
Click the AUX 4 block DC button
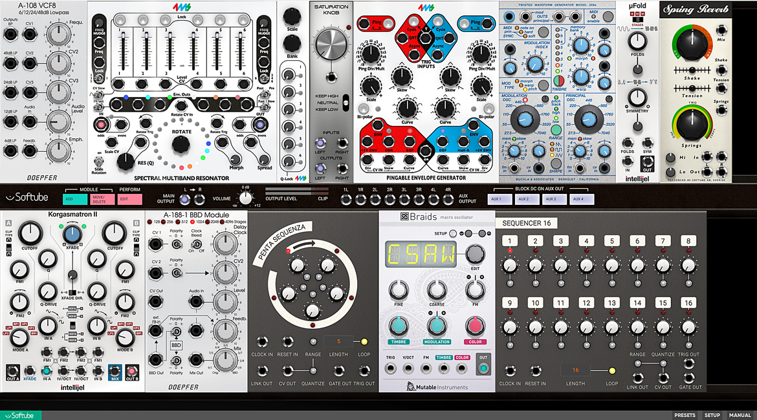coord(581,198)
